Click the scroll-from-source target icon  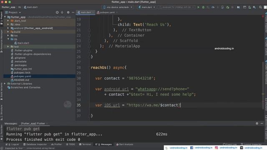[57, 12]
